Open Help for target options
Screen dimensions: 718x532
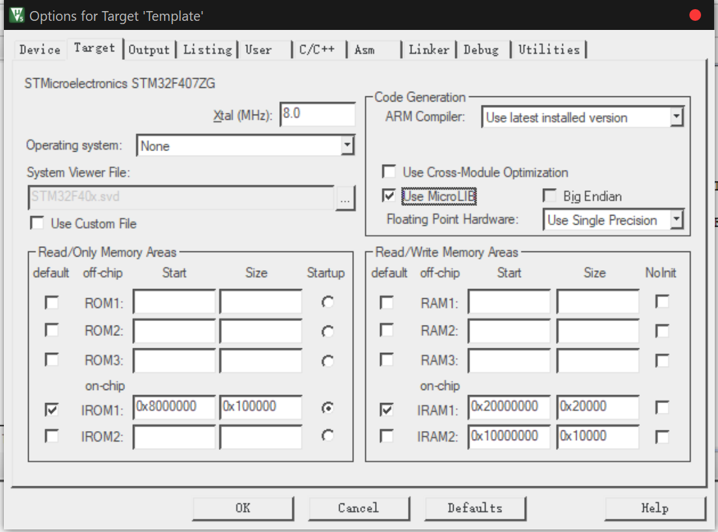click(655, 508)
